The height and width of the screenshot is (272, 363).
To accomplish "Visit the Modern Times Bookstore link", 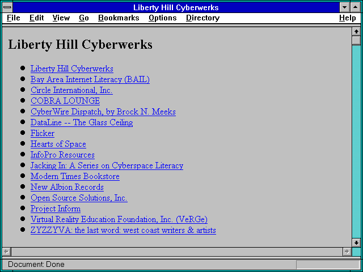I will click(75, 176).
